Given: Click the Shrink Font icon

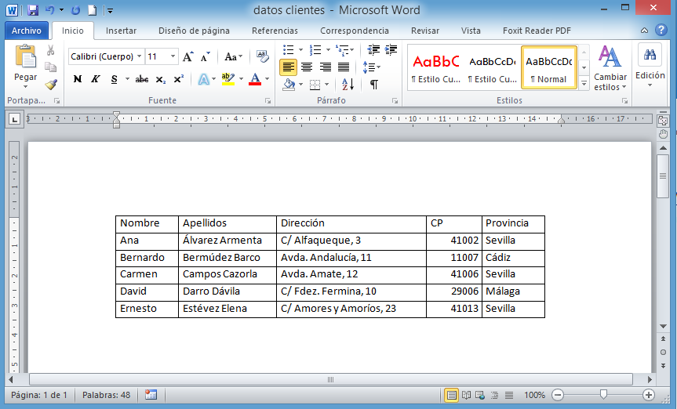Looking at the screenshot, I should (x=206, y=56).
